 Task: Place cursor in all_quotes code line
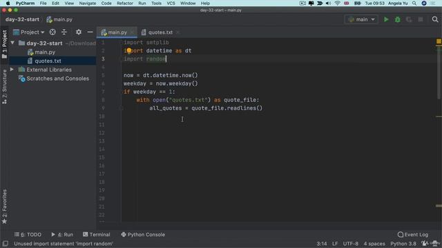206,108
